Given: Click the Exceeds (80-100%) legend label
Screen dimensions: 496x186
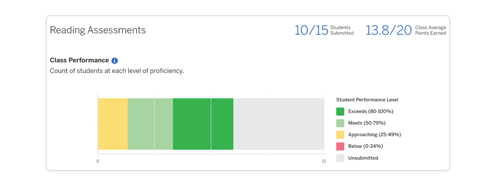Looking at the screenshot, I should pos(370,111).
